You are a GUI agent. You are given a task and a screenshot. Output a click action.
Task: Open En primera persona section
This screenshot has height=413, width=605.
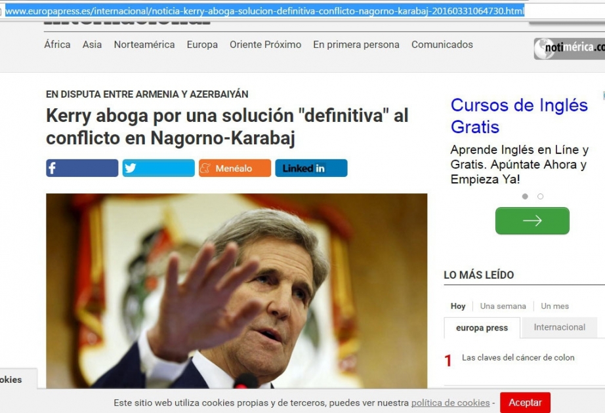[356, 45]
